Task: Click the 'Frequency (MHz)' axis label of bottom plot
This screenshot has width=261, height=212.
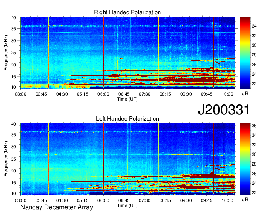Action: tap(6, 159)
